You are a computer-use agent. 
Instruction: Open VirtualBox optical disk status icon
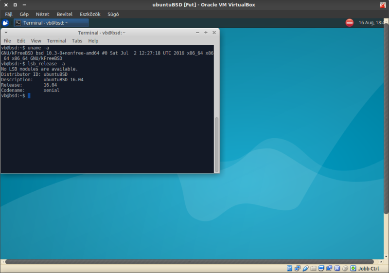(x=289, y=268)
